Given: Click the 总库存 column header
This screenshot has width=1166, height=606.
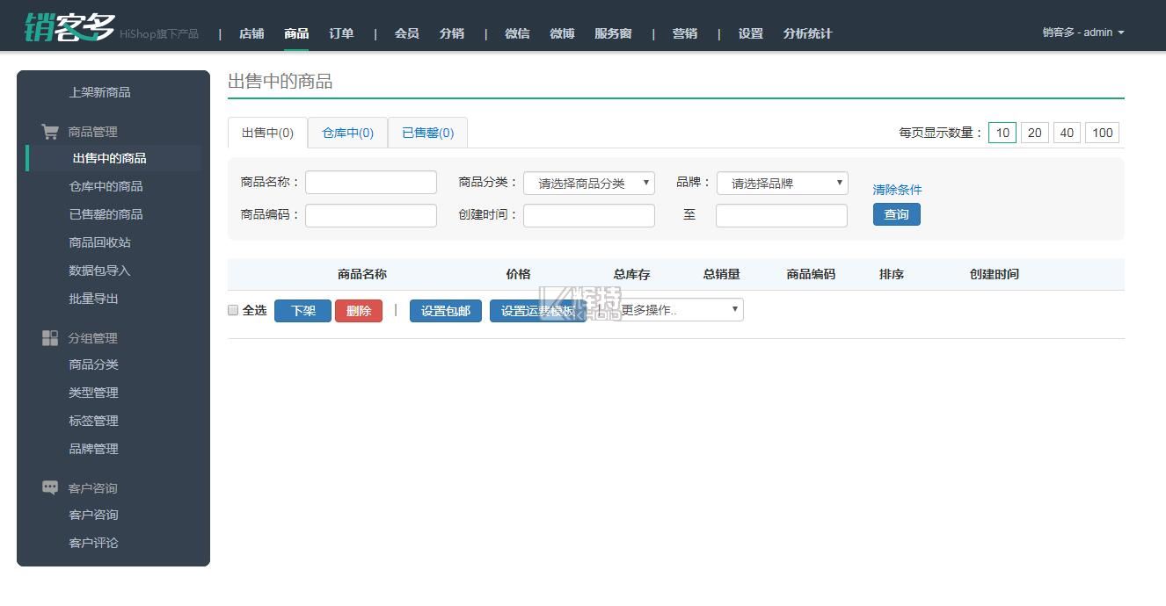Looking at the screenshot, I should [631, 274].
